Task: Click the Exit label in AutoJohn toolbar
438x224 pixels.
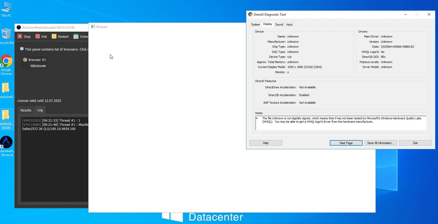Action: pyautogui.click(x=44, y=37)
